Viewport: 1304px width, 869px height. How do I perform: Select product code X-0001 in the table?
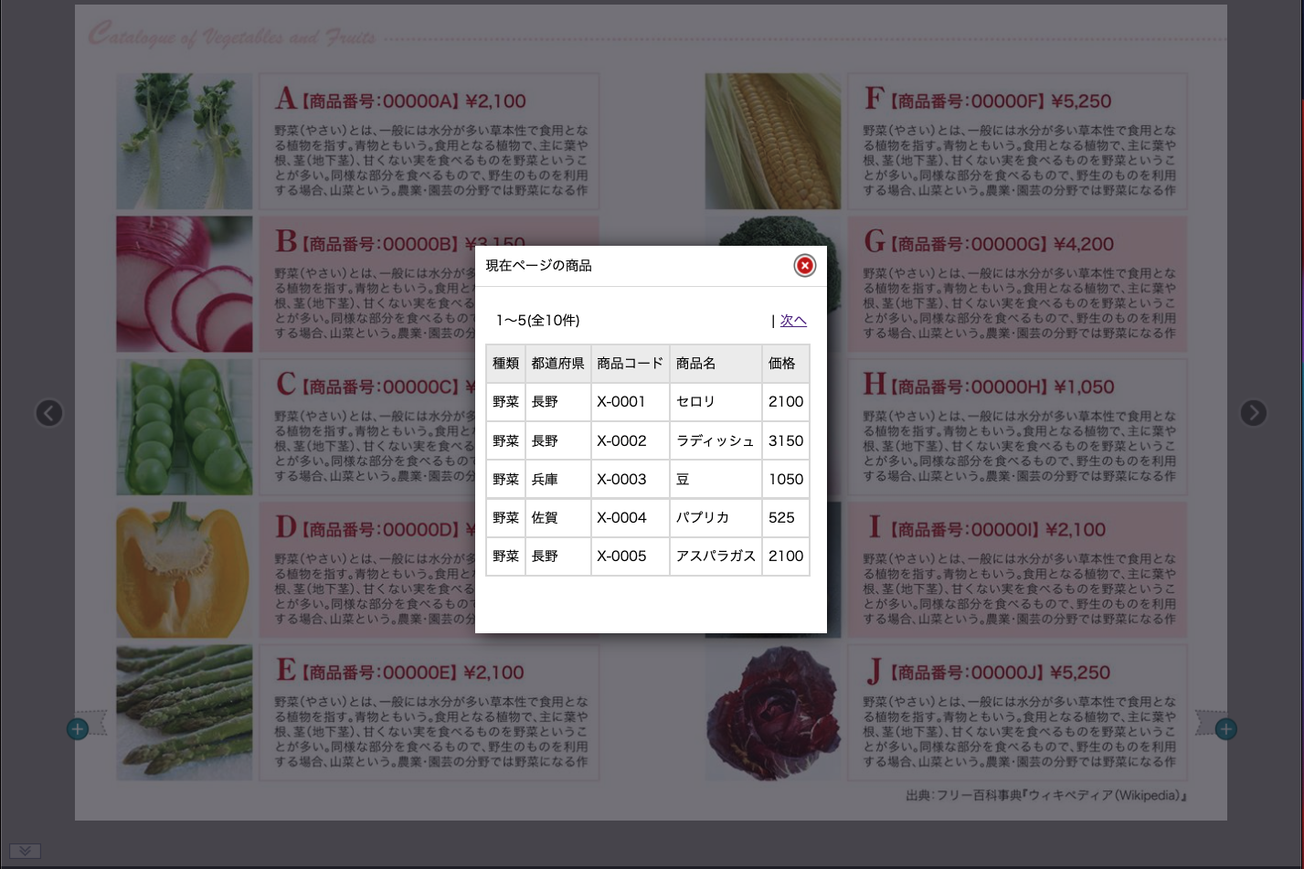(x=621, y=402)
